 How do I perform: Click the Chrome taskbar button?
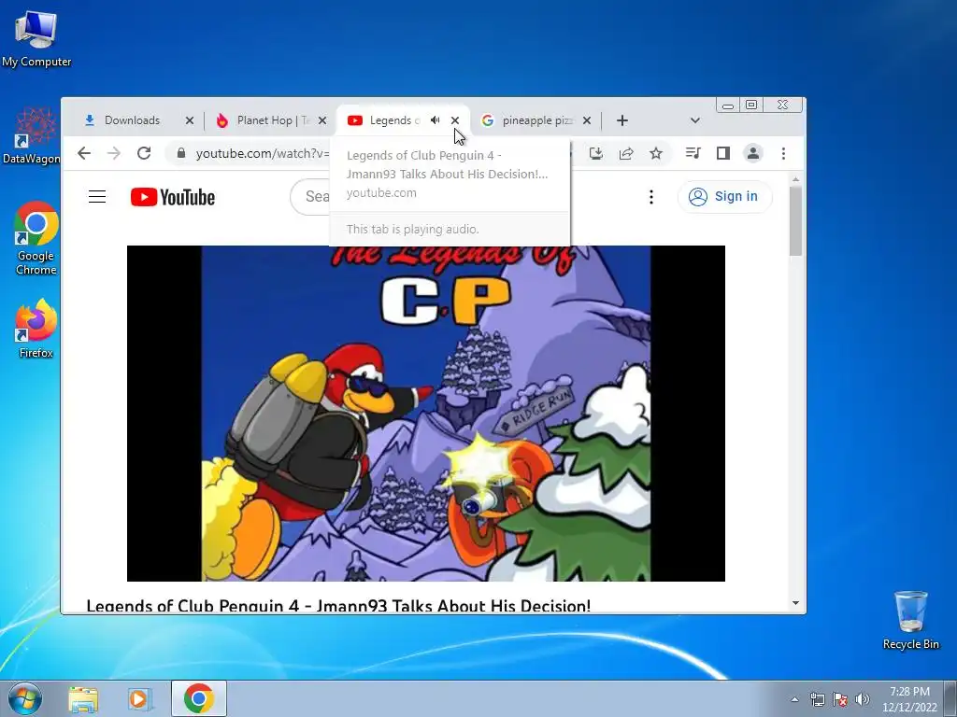[x=198, y=698]
